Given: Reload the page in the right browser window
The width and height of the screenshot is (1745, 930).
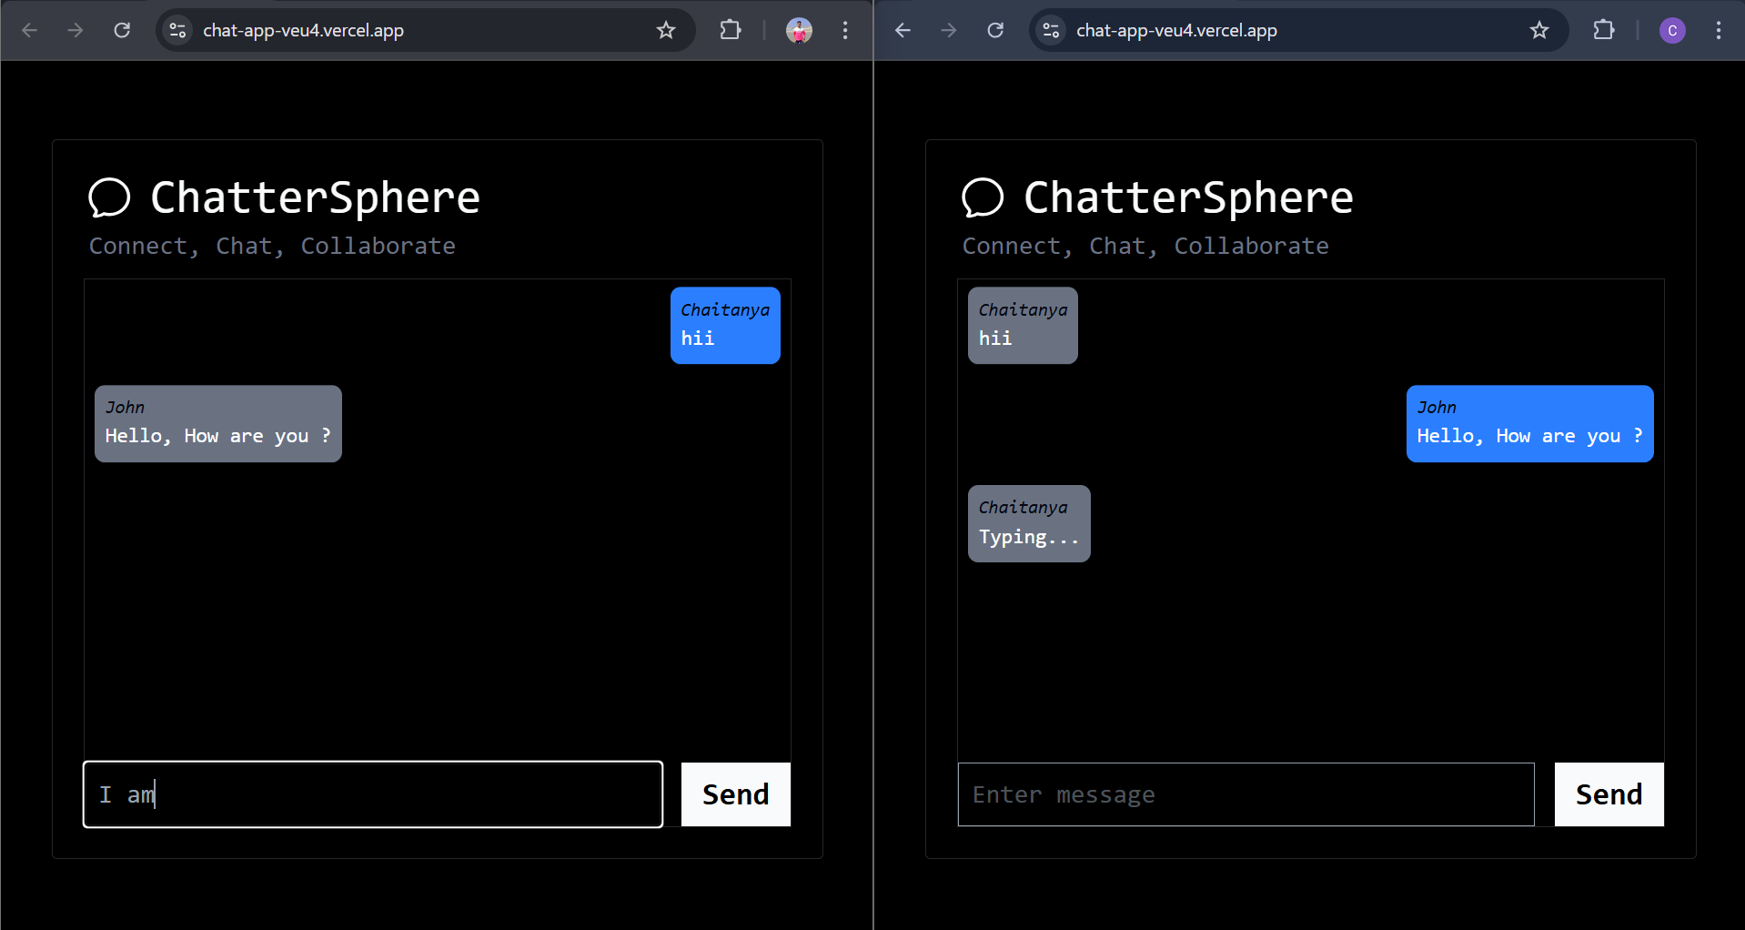Looking at the screenshot, I should tap(995, 30).
